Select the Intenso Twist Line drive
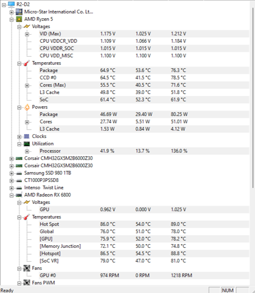255x293 pixels. (44, 187)
